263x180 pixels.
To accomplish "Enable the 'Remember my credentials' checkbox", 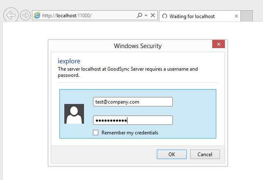I will point(96,132).
